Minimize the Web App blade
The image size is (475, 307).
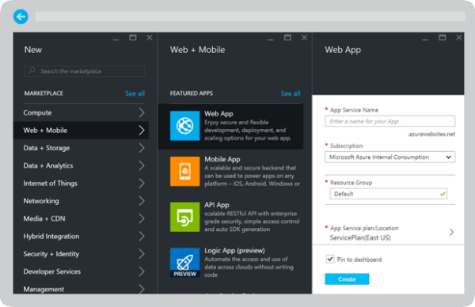[425, 40]
